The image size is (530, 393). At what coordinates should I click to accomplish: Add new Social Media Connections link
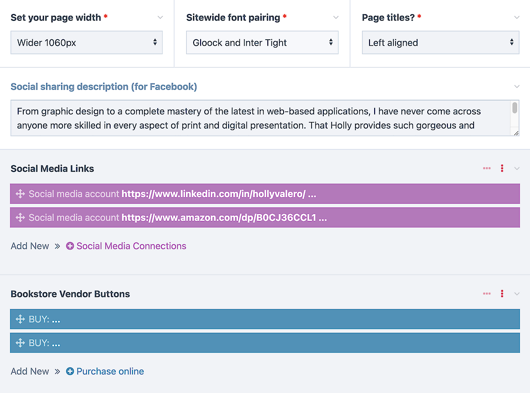click(131, 246)
